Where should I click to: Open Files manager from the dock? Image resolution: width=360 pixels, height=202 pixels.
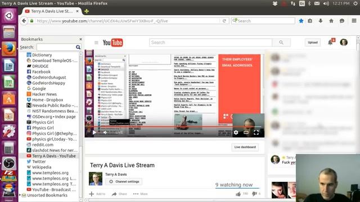tap(9, 32)
